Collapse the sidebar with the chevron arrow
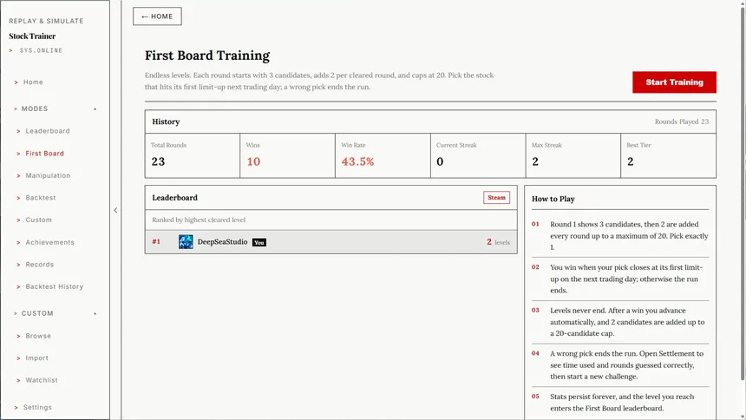Screen dimensions: 746x420 [115, 210]
